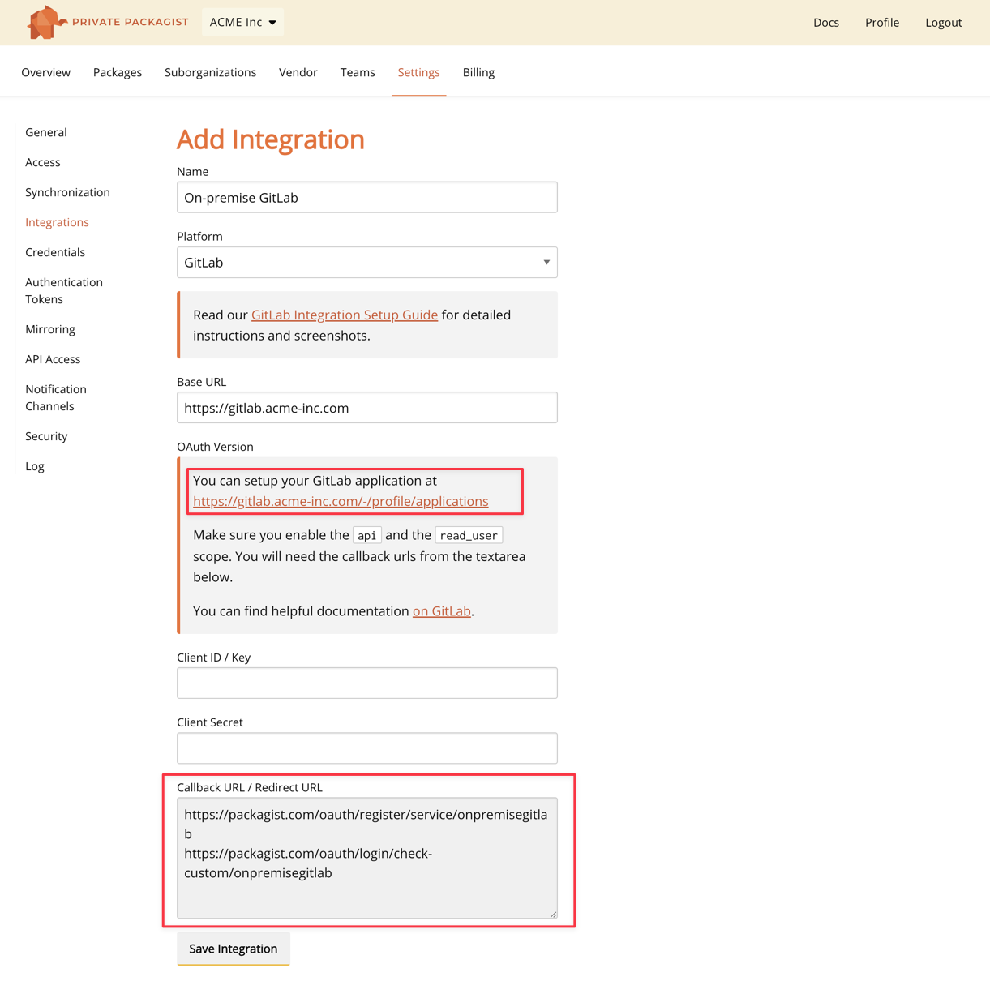Open the Suborganizations tab
Screen dimensions: 990x981
point(210,72)
